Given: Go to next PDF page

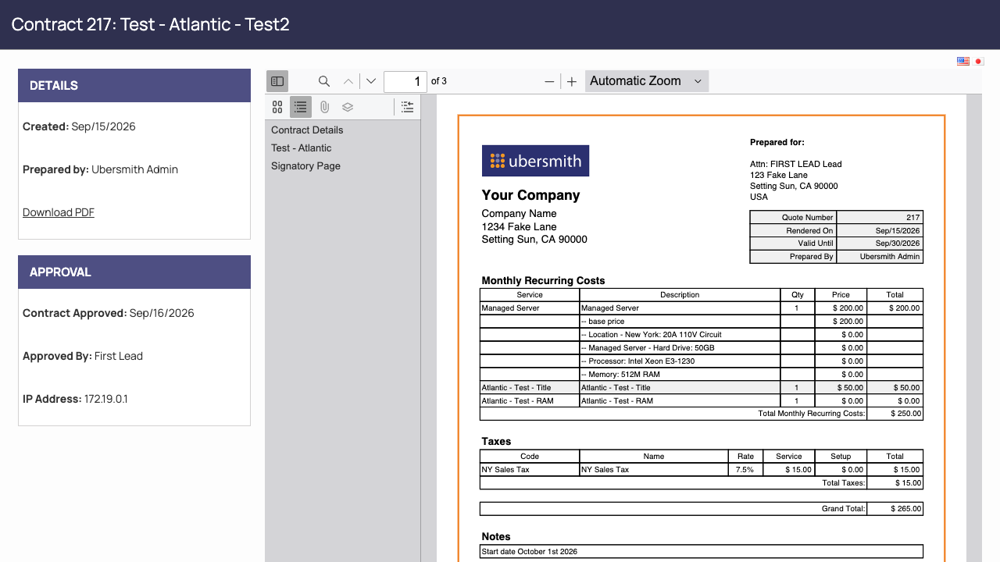Looking at the screenshot, I should coord(371,81).
